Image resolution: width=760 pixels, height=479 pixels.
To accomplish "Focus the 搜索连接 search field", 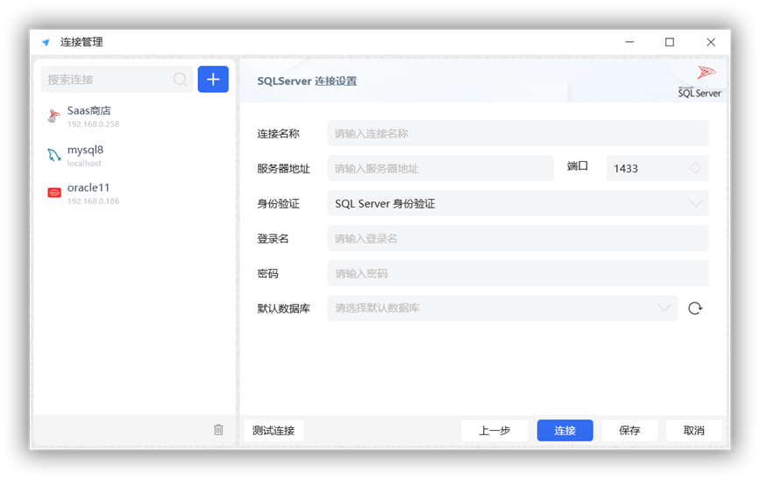I will (x=117, y=79).
